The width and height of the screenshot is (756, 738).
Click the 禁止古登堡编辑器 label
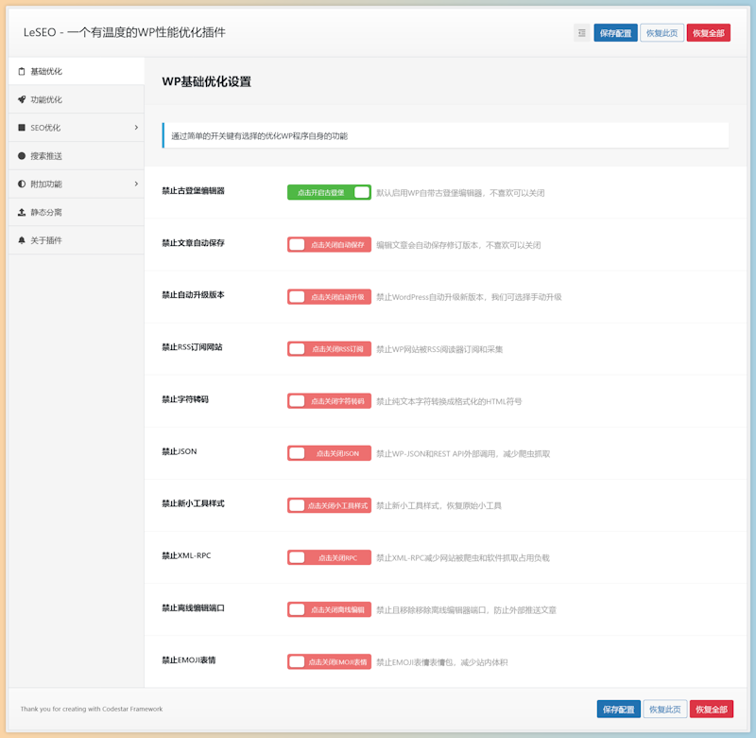click(193, 191)
